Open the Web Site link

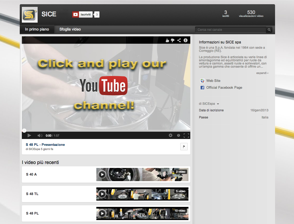(213, 81)
